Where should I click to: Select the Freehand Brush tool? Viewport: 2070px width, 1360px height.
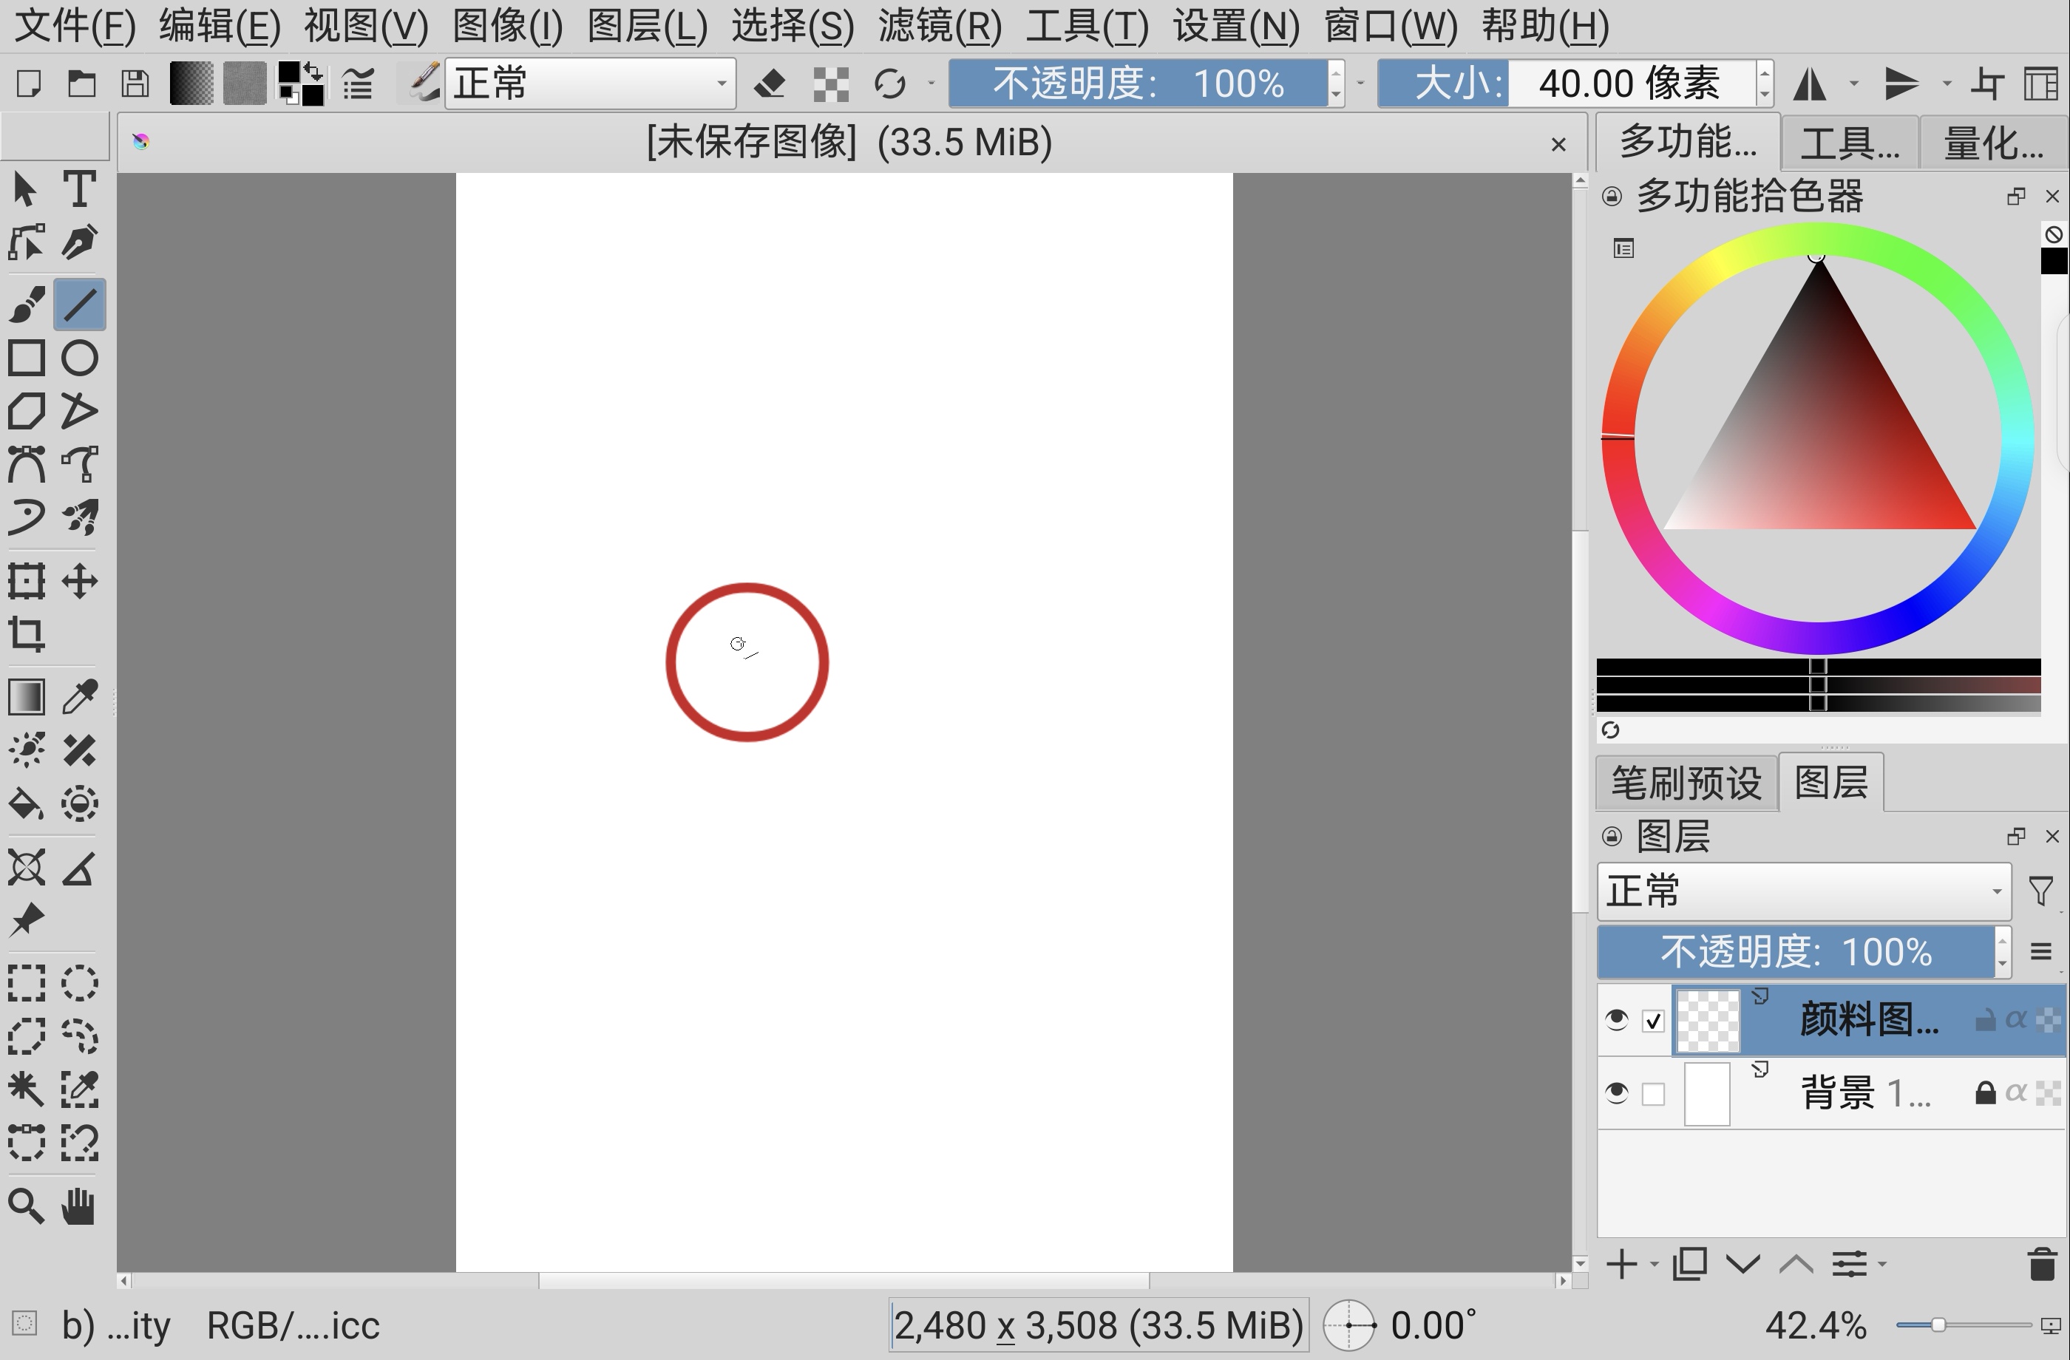pos(27,305)
